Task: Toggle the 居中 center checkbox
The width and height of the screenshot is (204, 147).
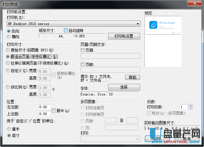Action: [x=54, y=110]
